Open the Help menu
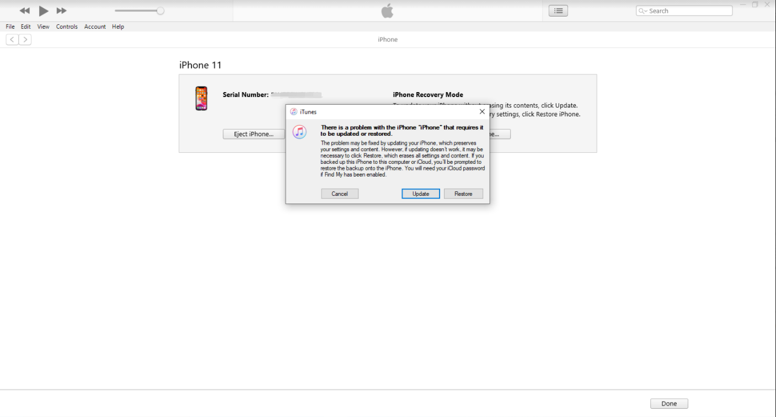The image size is (776, 417). point(118,26)
